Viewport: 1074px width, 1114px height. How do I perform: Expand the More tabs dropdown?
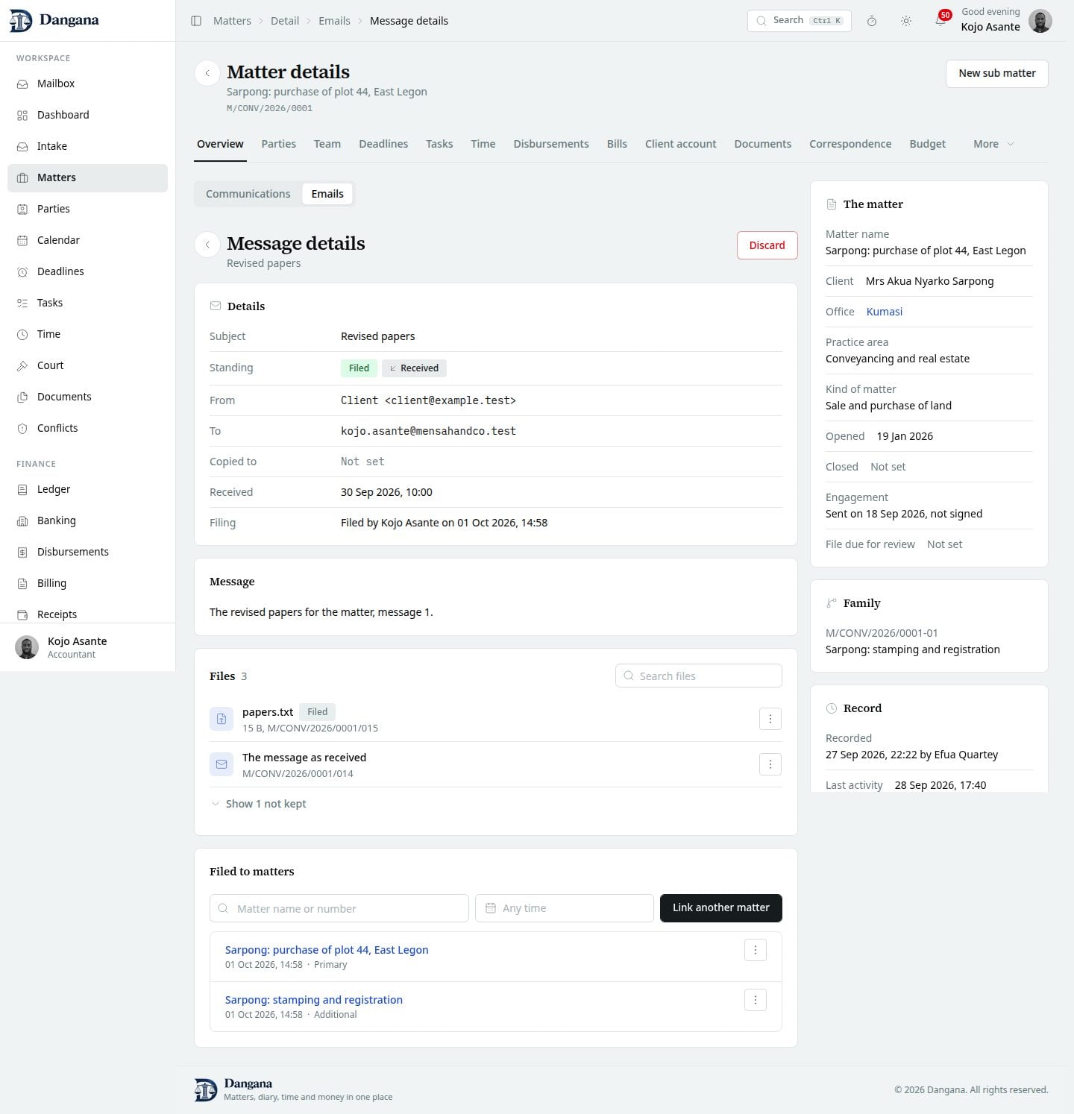(993, 144)
